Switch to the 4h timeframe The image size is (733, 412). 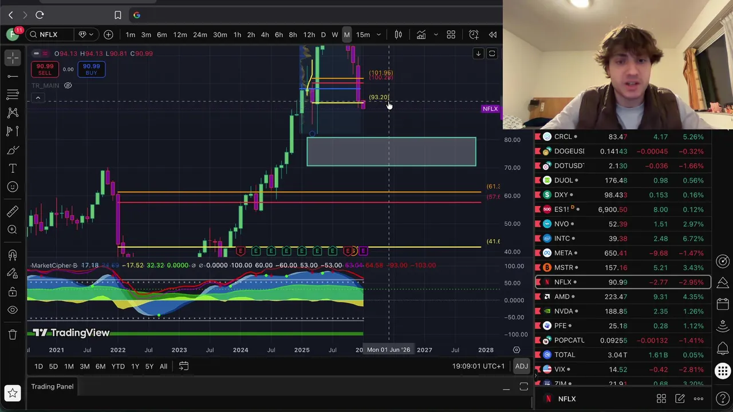click(265, 35)
